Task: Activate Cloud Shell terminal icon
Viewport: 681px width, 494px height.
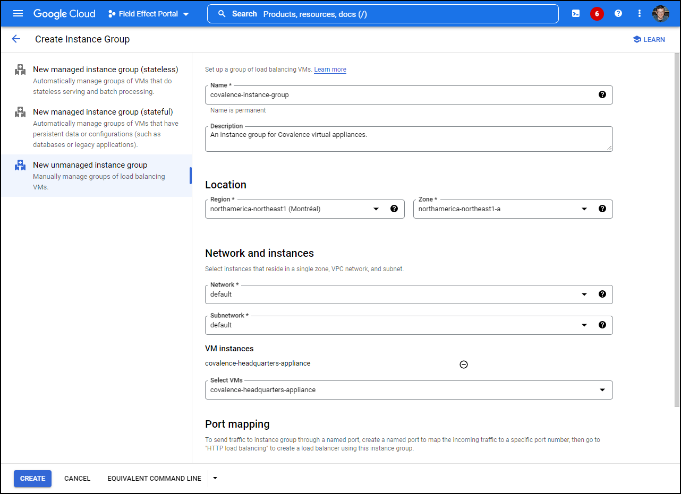Action: [576, 14]
